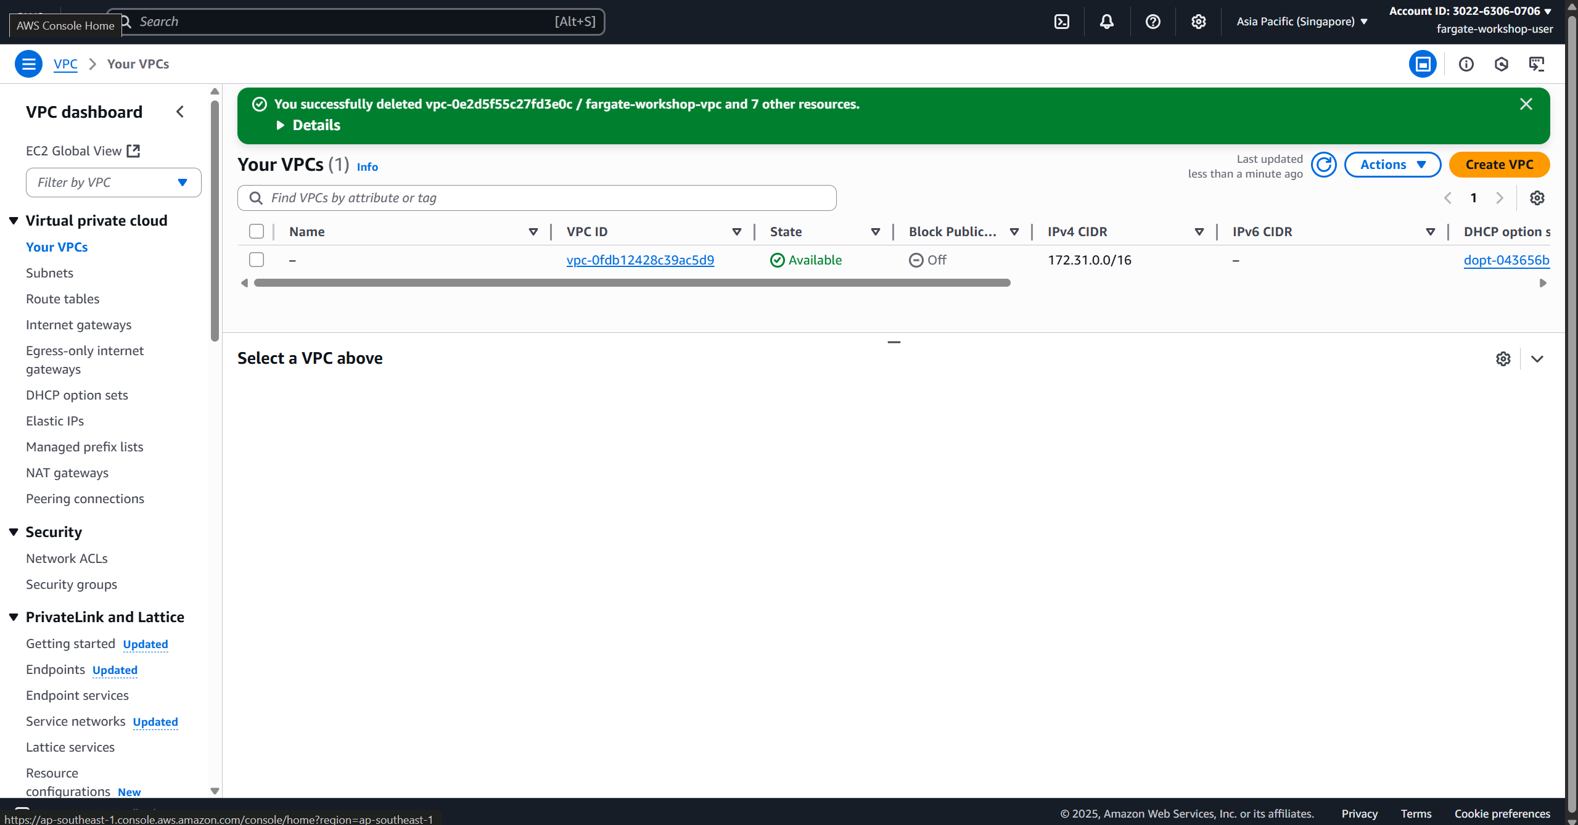
Task: Open NAT gateways in sidebar
Action: (67, 473)
